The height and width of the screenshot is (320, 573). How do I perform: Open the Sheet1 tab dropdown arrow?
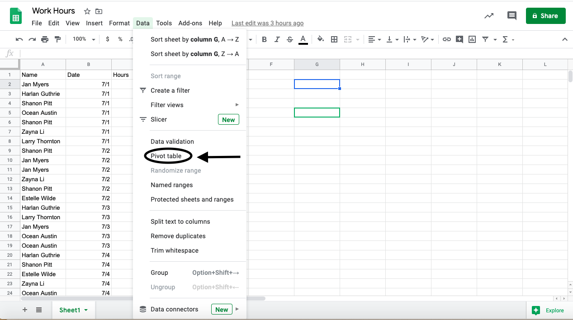86,310
